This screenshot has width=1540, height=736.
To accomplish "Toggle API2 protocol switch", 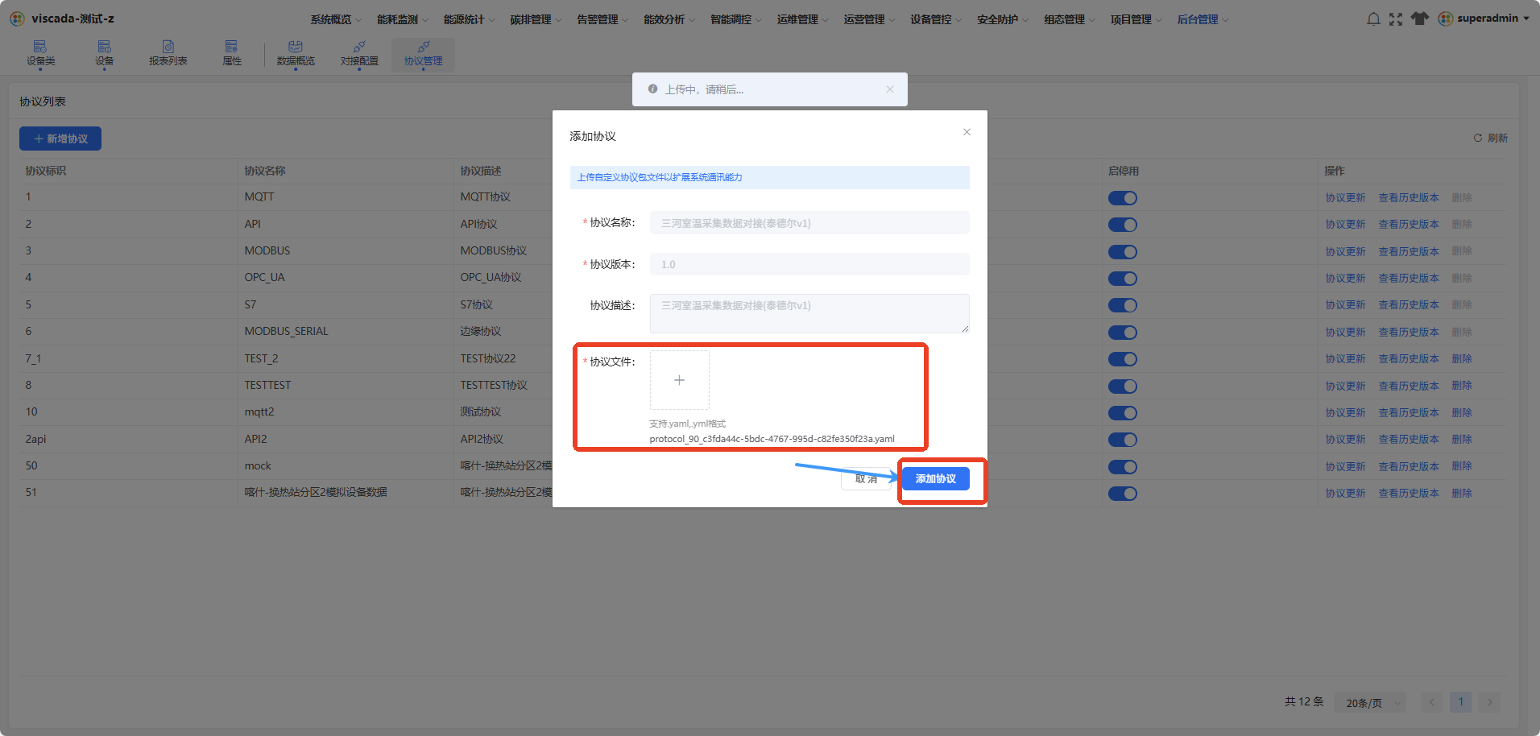I will click(x=1122, y=440).
